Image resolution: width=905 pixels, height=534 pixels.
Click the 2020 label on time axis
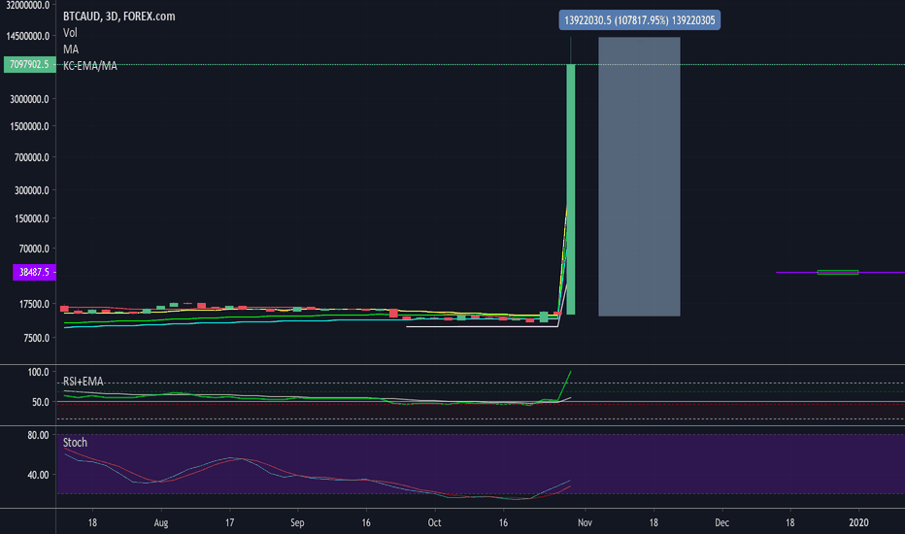coord(858,523)
